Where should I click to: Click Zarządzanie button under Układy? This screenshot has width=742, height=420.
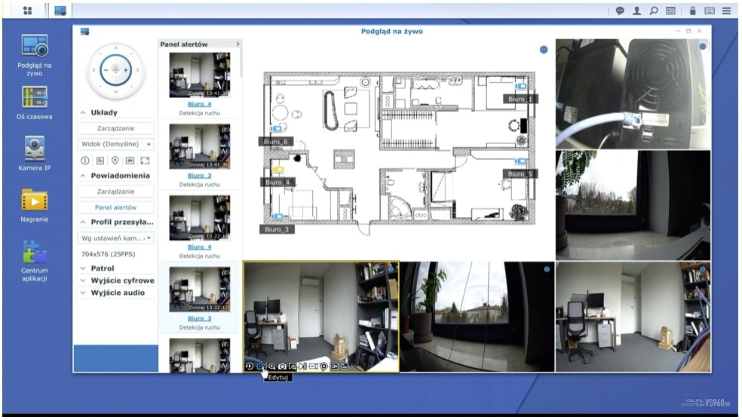[x=115, y=128]
